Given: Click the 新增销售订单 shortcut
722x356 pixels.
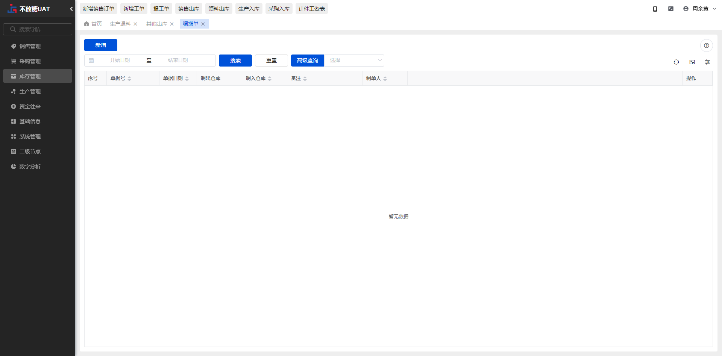Looking at the screenshot, I should coord(99,9).
